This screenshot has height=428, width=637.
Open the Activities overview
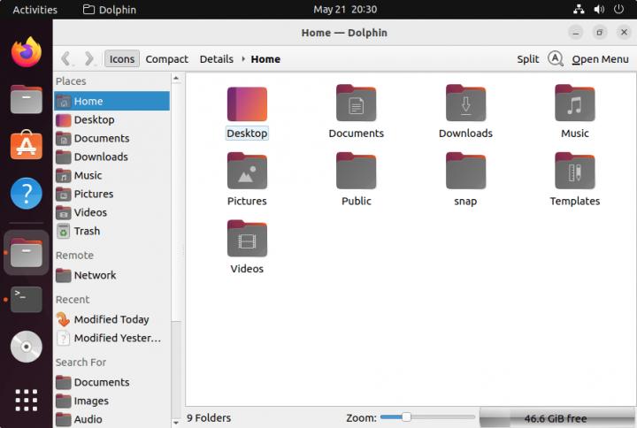tap(35, 10)
